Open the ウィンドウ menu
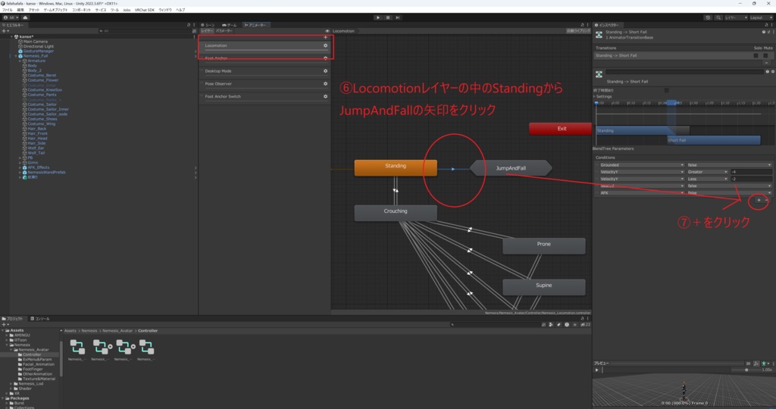This screenshot has height=409, width=776. point(165,10)
